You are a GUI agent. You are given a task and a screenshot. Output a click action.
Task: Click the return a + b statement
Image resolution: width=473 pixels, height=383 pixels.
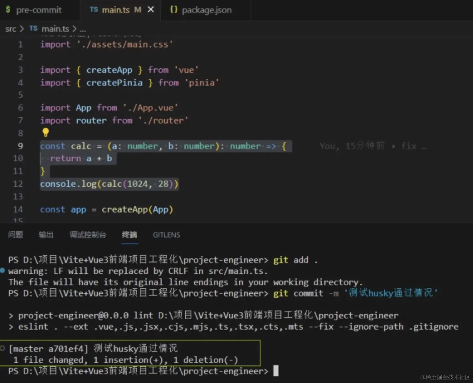pos(81,159)
